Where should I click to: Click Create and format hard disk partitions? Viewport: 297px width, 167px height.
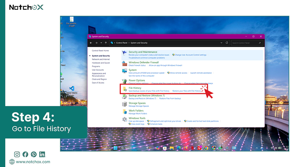(x=202, y=121)
